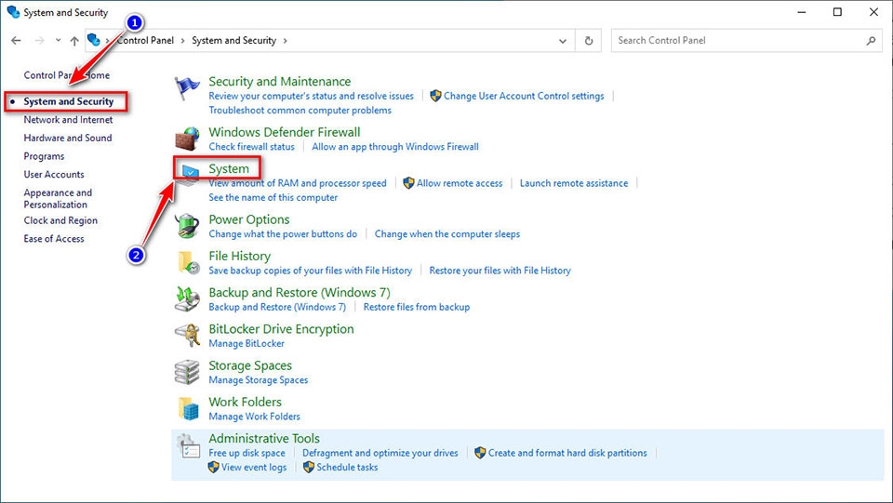Open File History heading
Viewport: 893px width, 503px height.
(x=240, y=256)
